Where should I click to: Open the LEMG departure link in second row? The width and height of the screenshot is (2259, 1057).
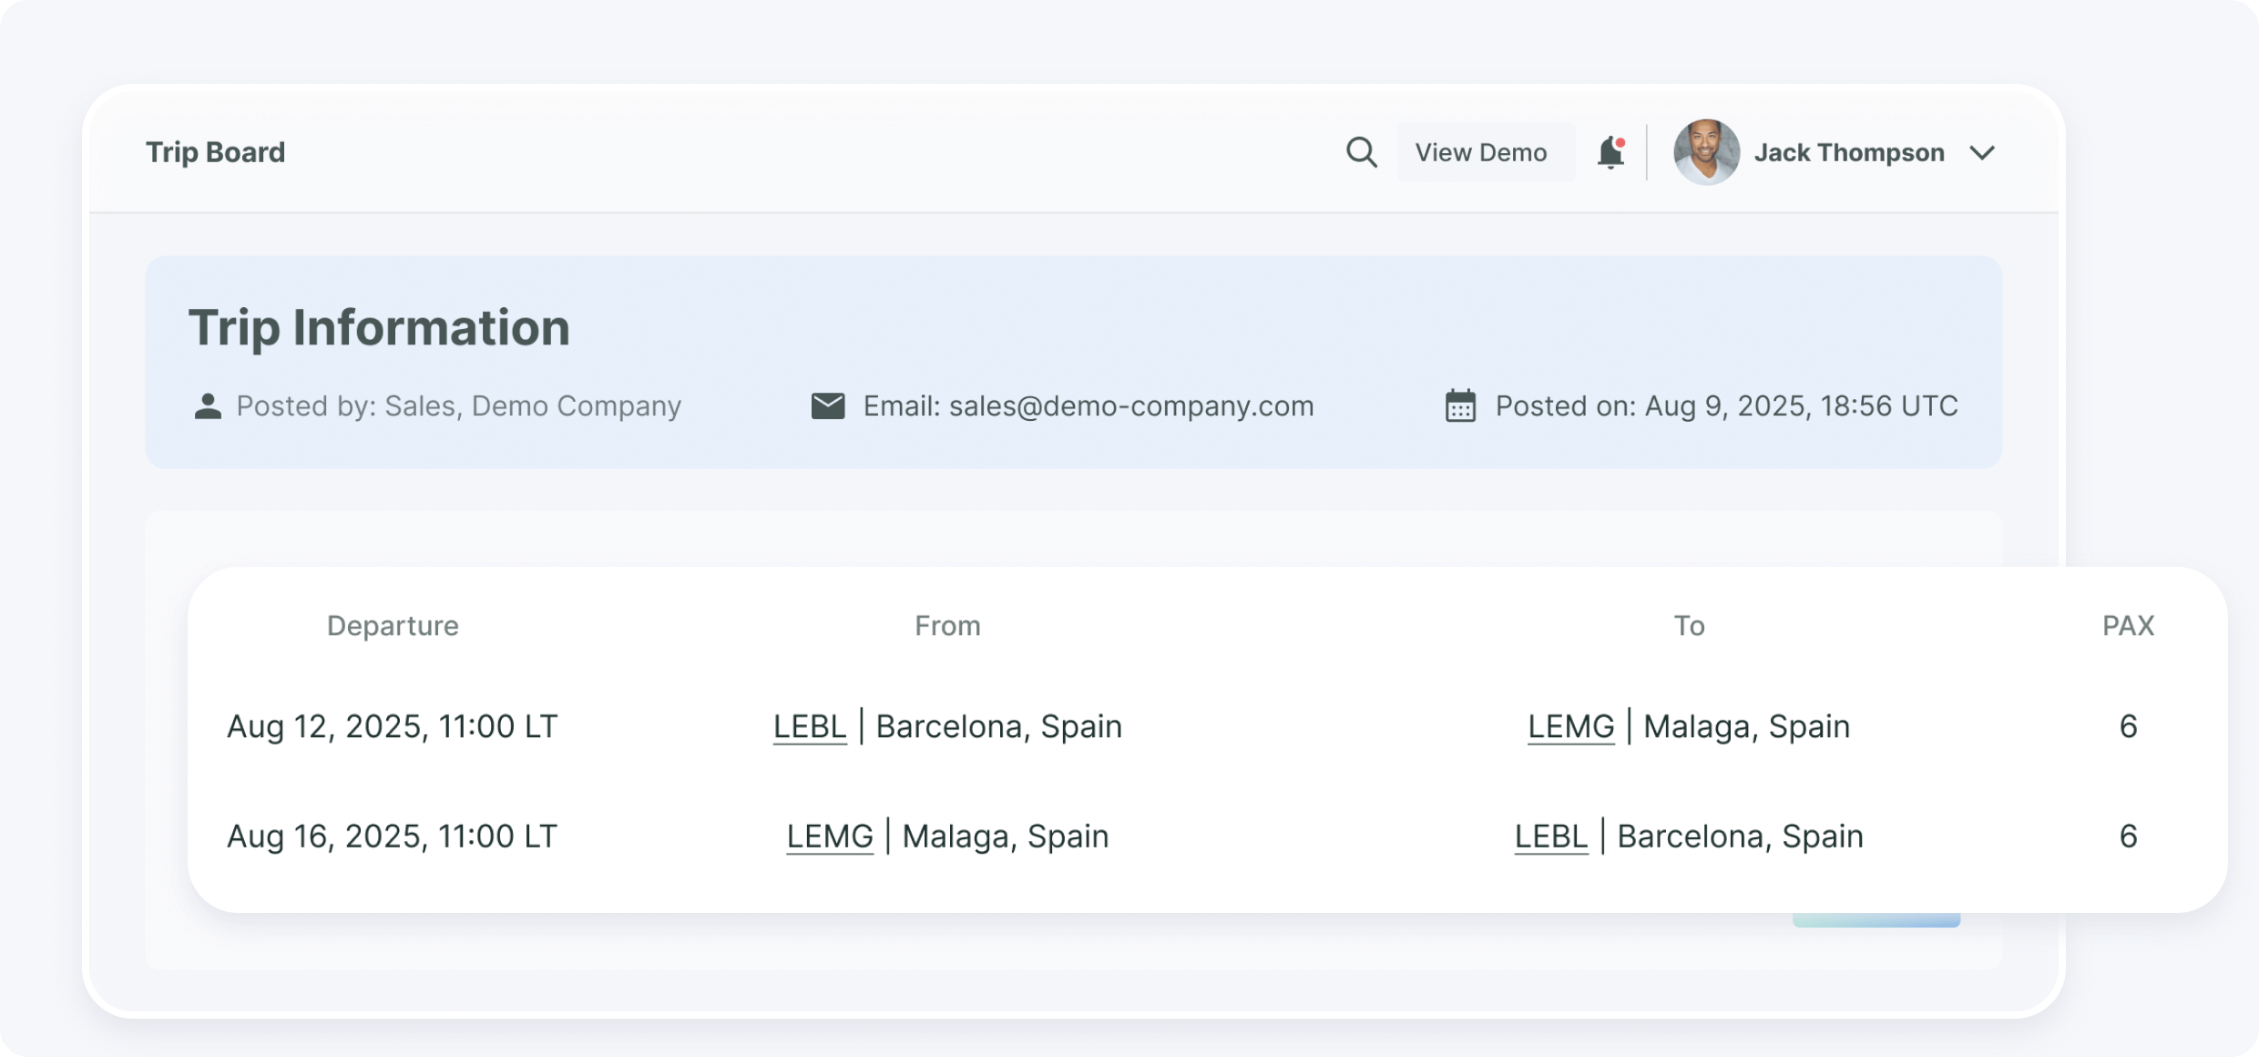pyautogui.click(x=830, y=836)
